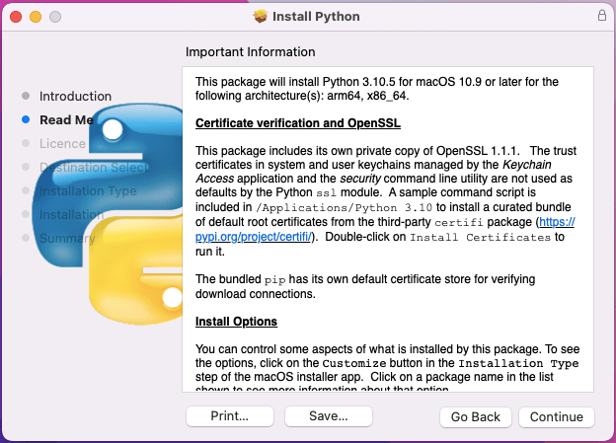Select the Installation Type step

tap(88, 190)
